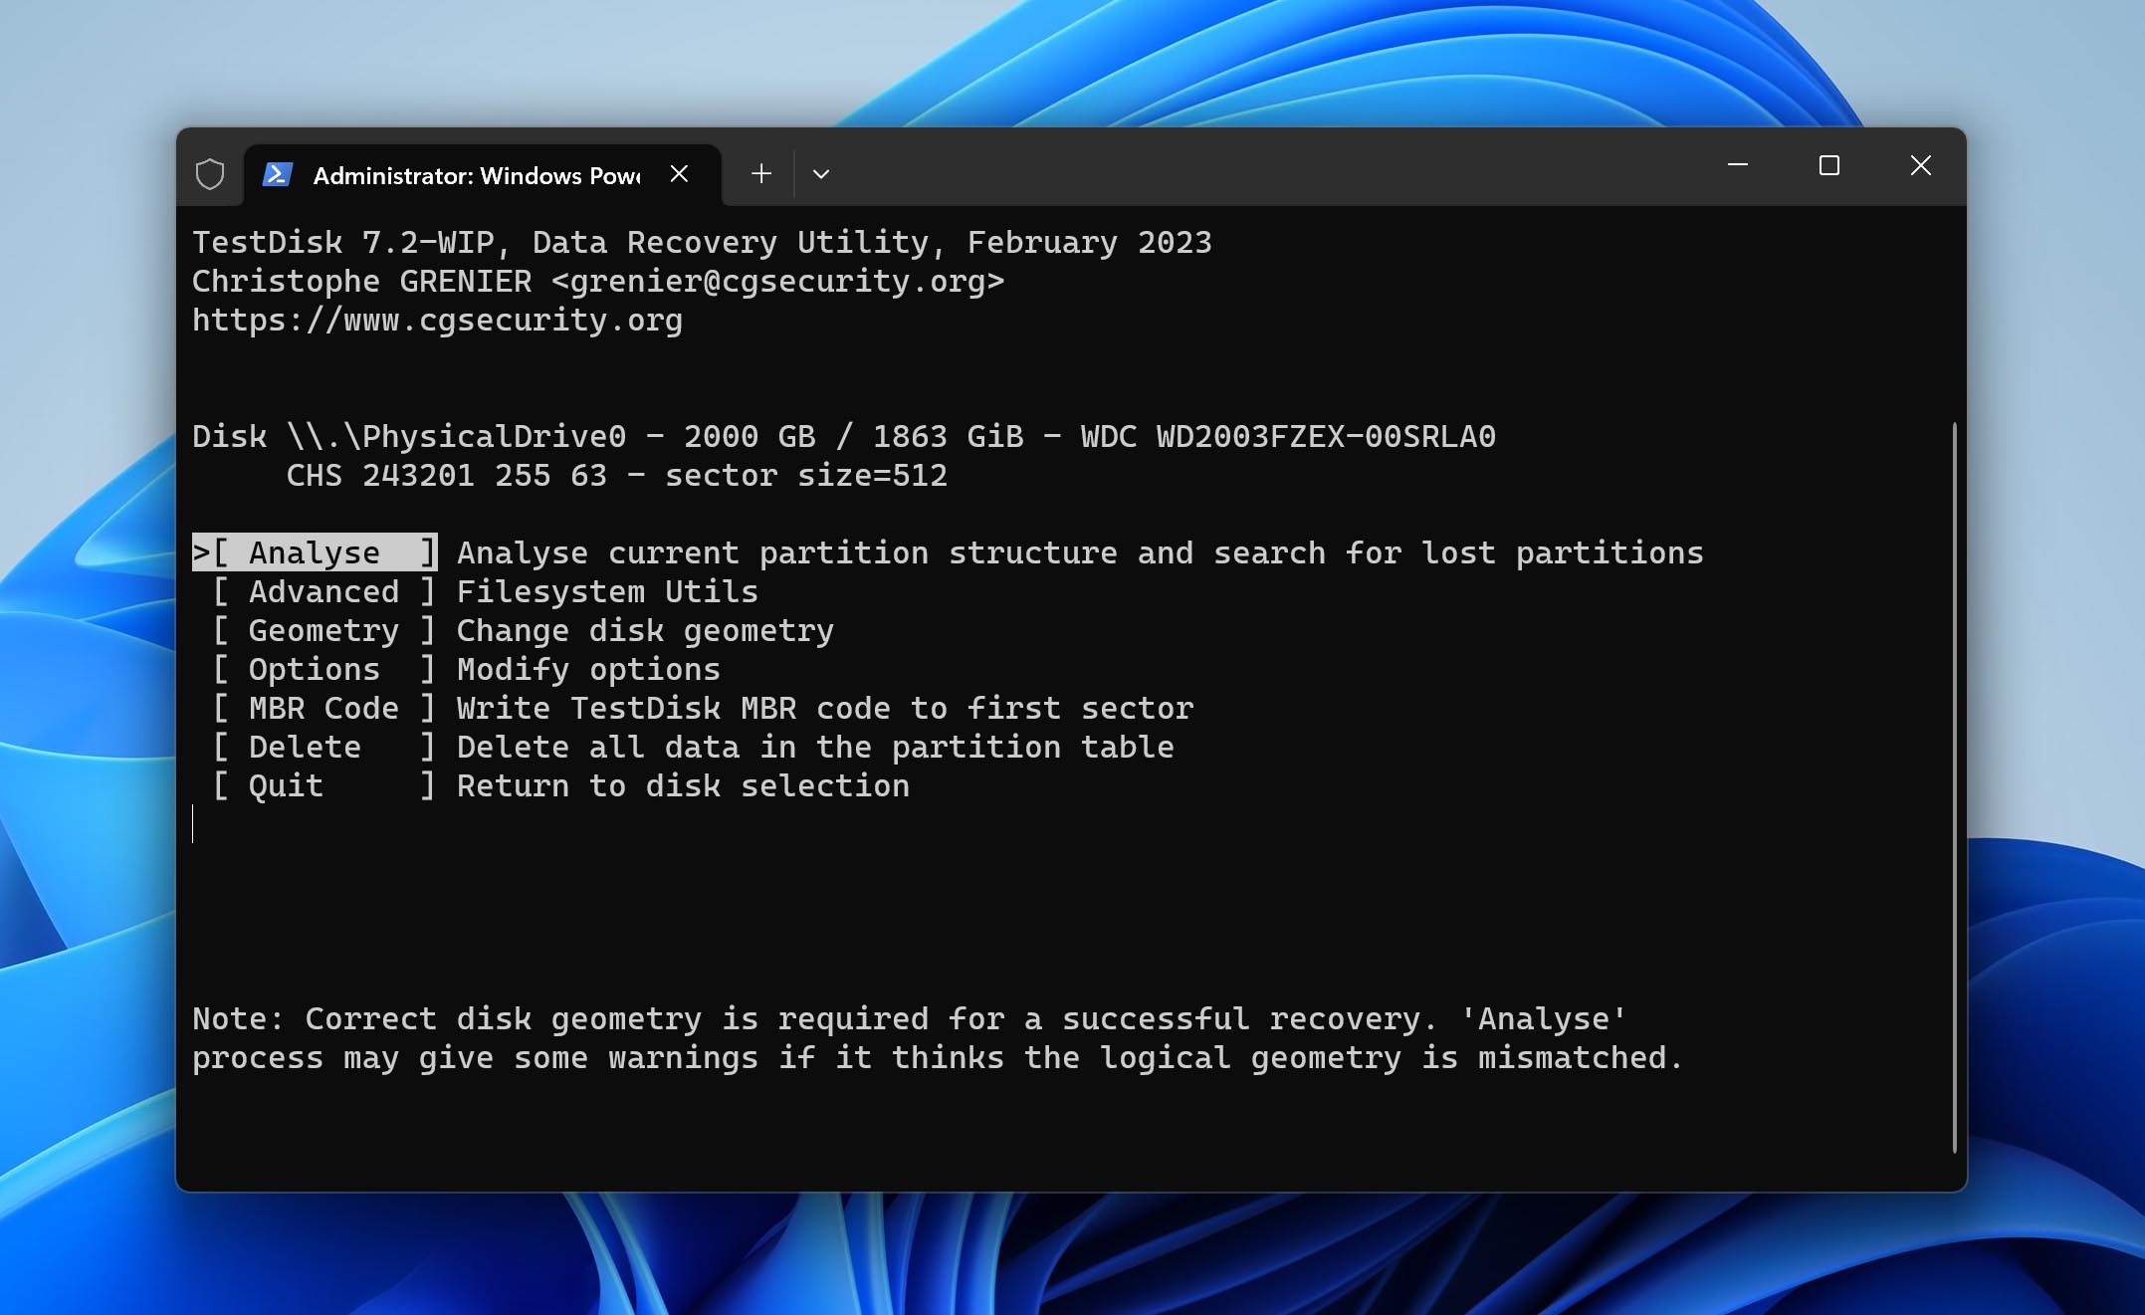
Task: Click the 'CHS 243201 255 63' geometry line
Action: click(x=617, y=476)
